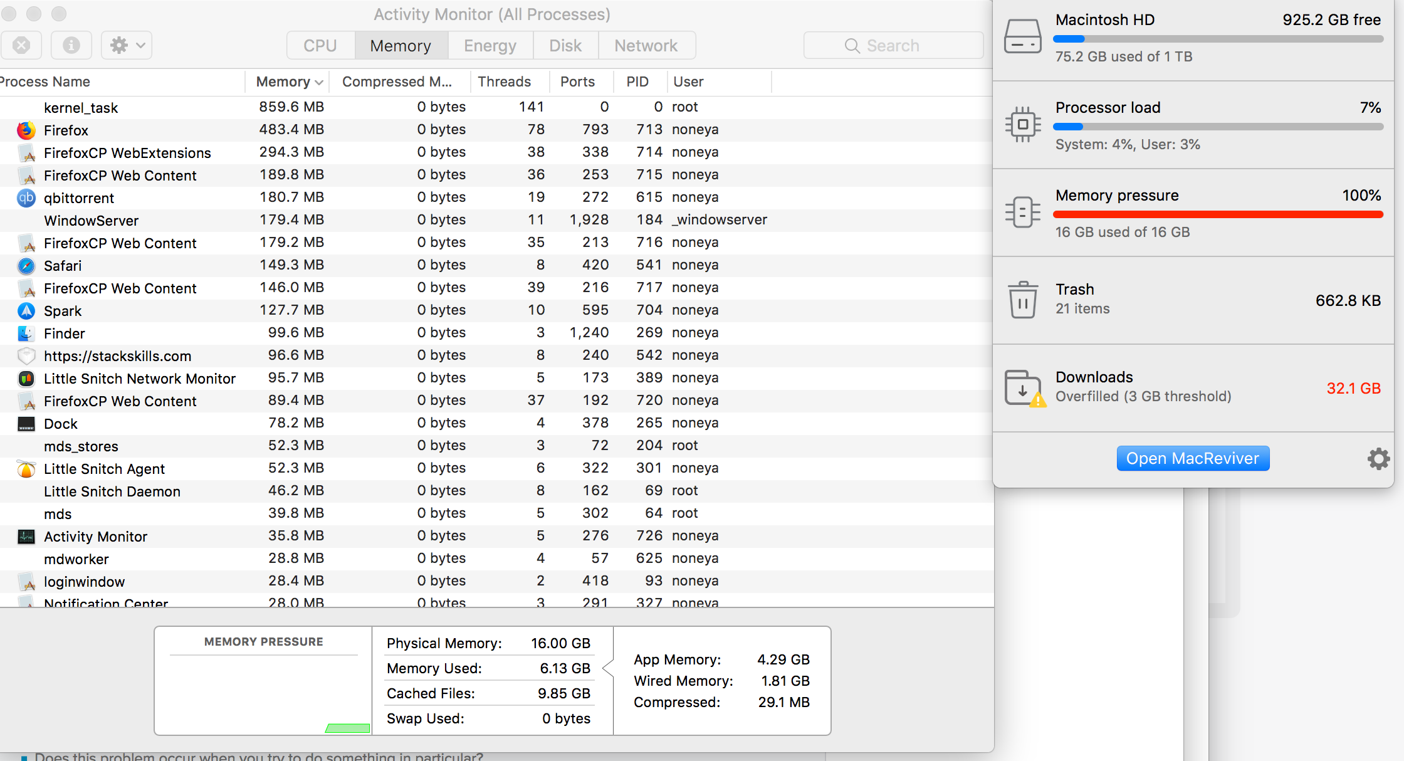Image resolution: width=1404 pixels, height=761 pixels.
Task: Click the Cached Files 9.85 GB value
Action: 564,693
